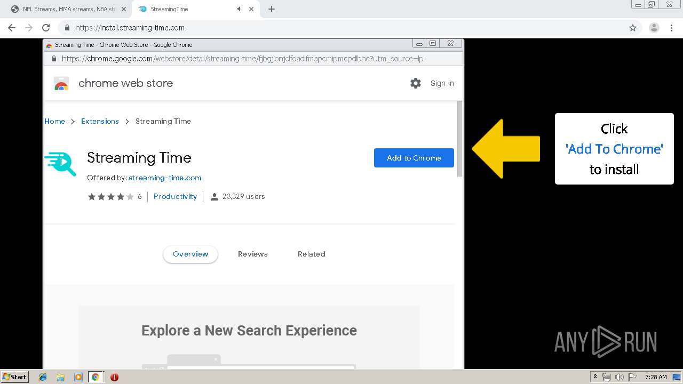This screenshot has height=384, width=683.
Task: Bookmark this page with the star
Action: [633, 28]
